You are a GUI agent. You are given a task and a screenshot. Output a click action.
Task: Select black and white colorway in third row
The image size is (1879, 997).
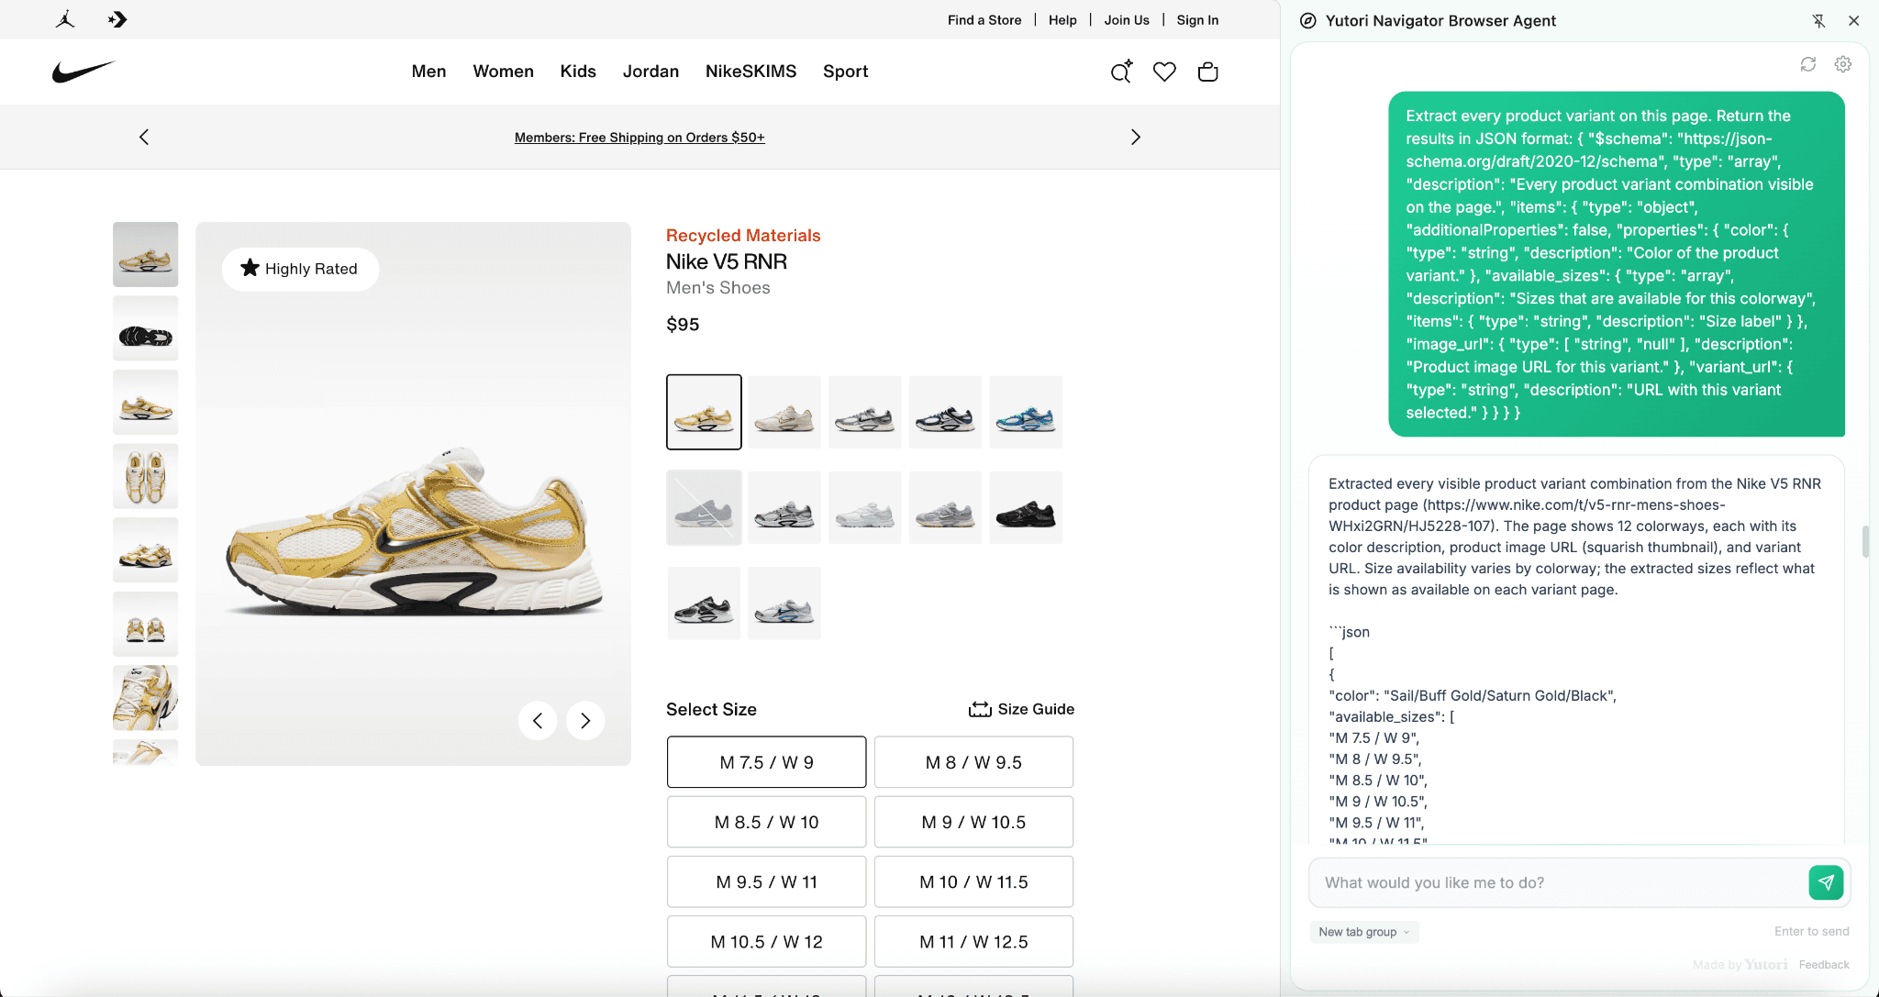[x=704, y=603]
